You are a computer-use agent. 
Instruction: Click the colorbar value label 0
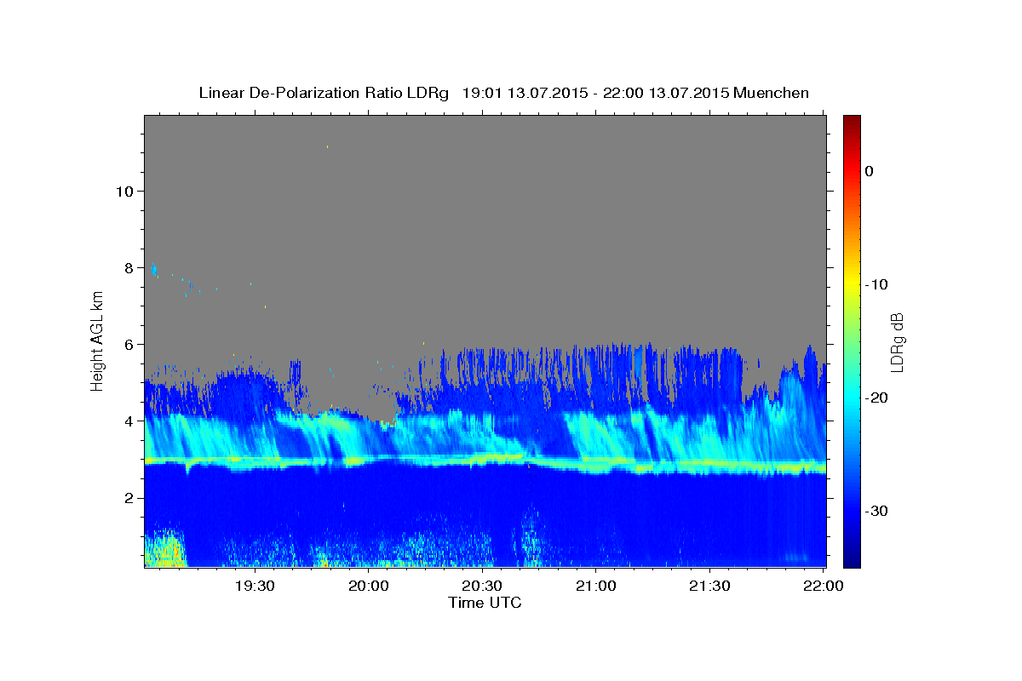coord(870,171)
